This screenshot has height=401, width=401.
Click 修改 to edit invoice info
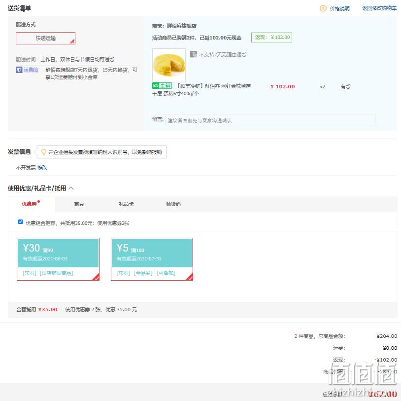(x=42, y=168)
